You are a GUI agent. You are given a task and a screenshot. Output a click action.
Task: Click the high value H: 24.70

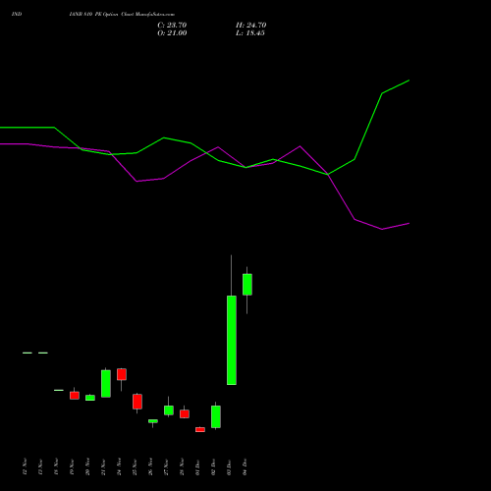251,26
